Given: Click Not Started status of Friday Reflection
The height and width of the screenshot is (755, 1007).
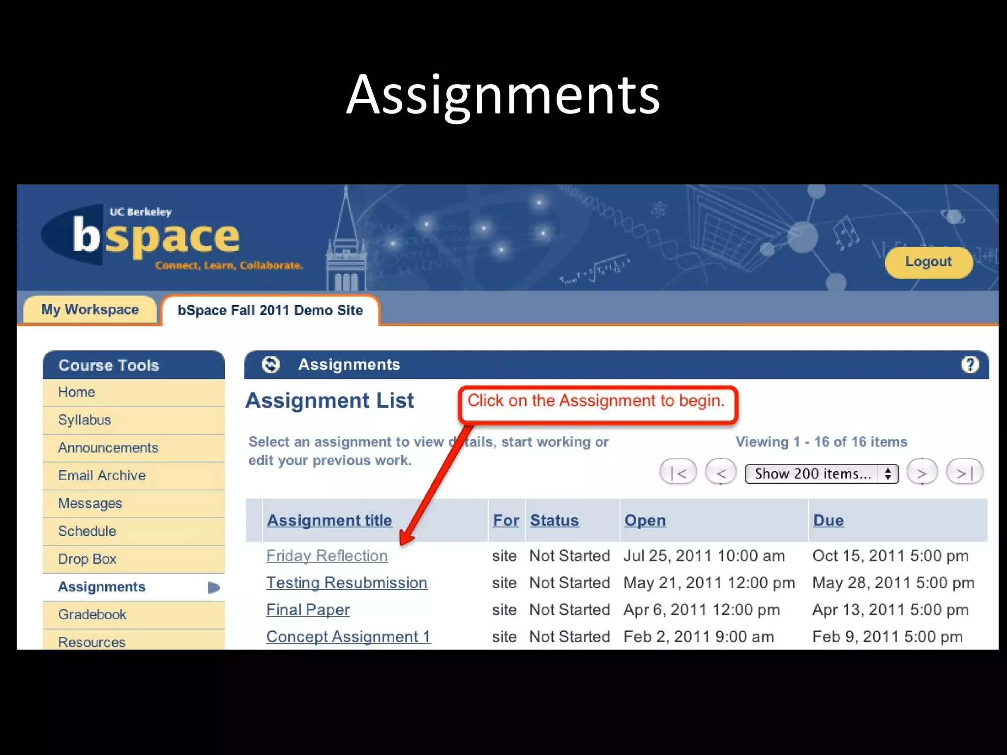Looking at the screenshot, I should pyautogui.click(x=569, y=556).
